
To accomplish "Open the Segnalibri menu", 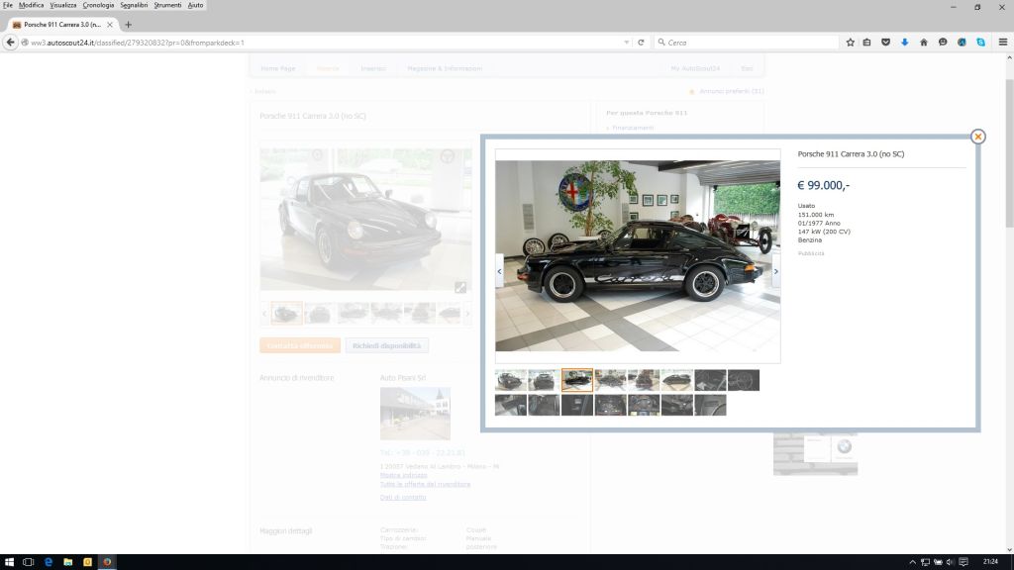I will pyautogui.click(x=134, y=5).
